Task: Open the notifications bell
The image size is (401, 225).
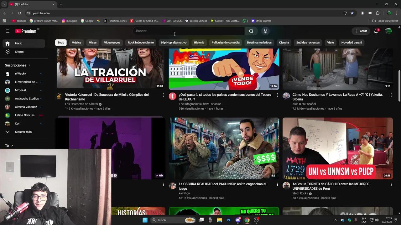Action: [377, 31]
